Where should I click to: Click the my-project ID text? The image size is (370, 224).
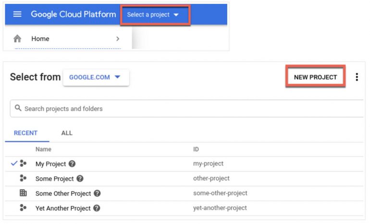[x=208, y=163]
